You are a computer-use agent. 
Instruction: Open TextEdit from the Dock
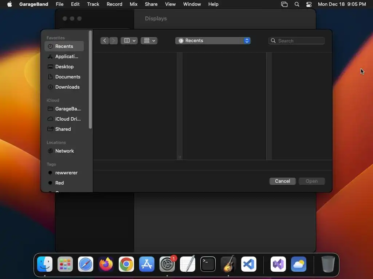click(x=188, y=264)
